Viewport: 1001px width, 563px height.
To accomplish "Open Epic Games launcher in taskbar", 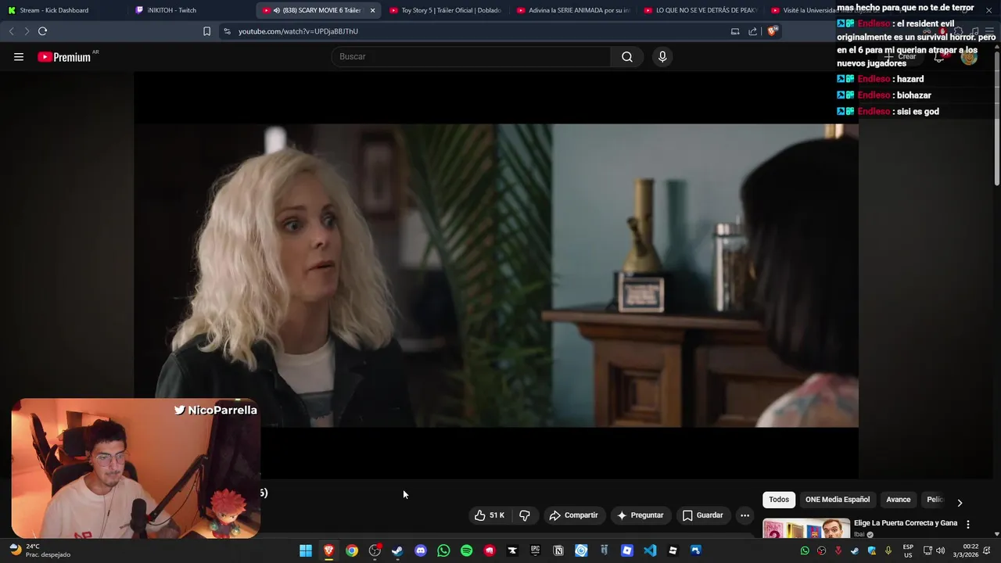I will tap(535, 550).
